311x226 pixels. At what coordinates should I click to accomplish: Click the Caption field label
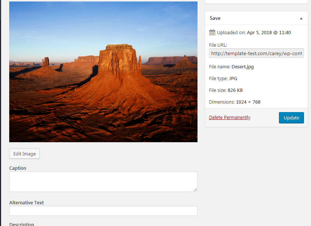point(18,168)
